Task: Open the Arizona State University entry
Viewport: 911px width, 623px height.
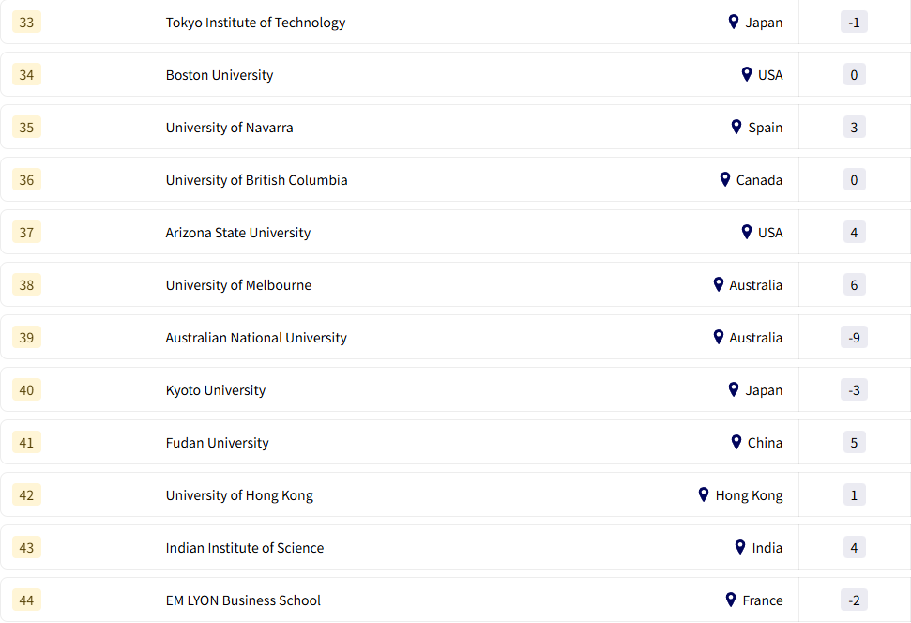Action: point(235,232)
